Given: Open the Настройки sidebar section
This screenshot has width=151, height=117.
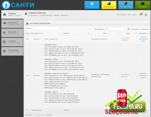Looking at the screenshot, I should click(x=12, y=51).
